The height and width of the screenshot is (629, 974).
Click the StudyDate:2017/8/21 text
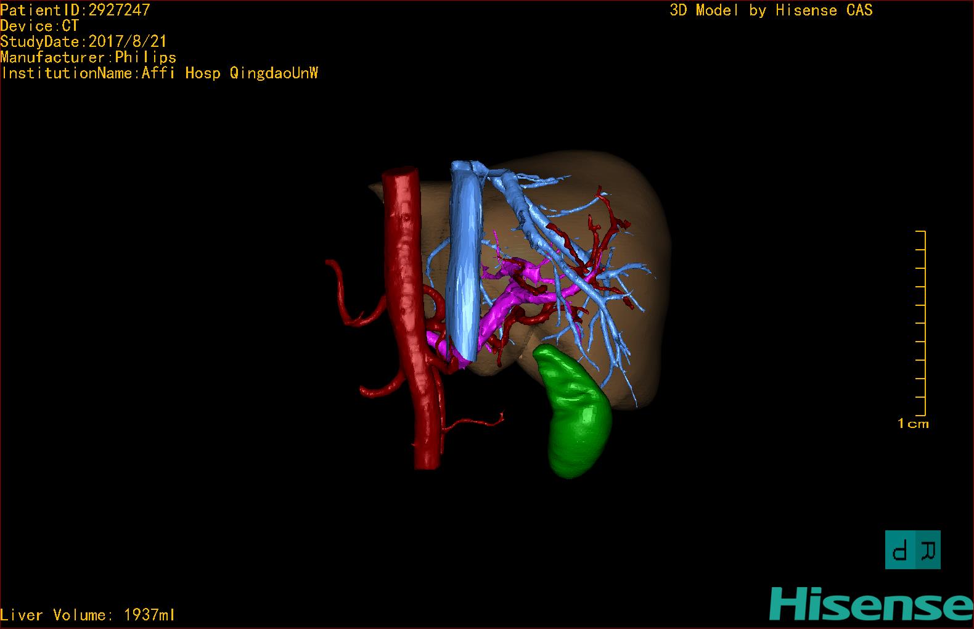(83, 42)
